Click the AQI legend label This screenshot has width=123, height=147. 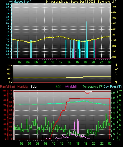pos(58,86)
